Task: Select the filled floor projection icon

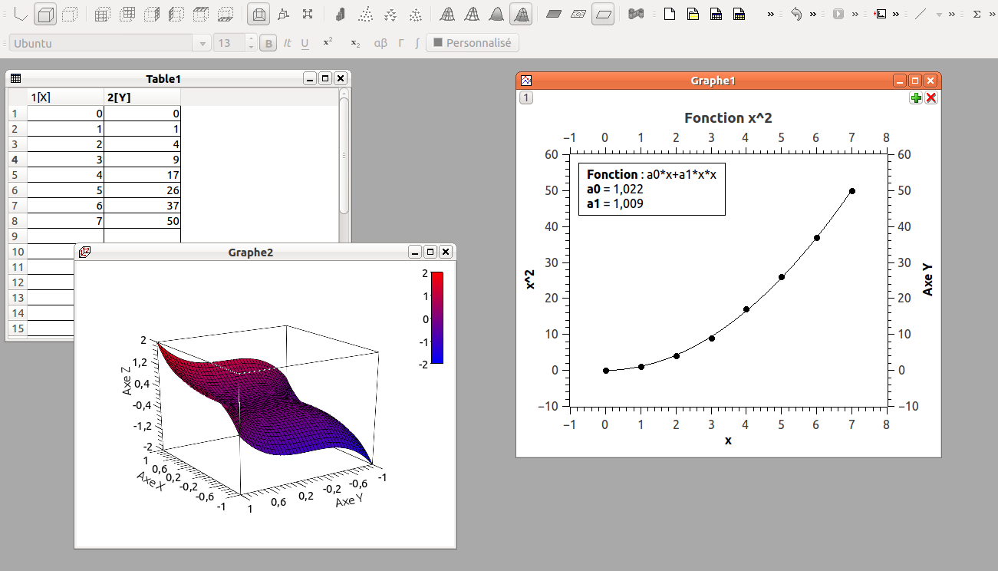Action: (555, 14)
